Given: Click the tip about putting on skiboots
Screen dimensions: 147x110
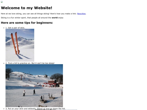Looking at the screenshot, I should point(35,109).
